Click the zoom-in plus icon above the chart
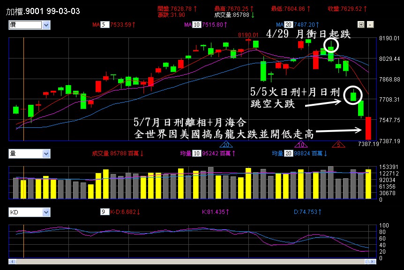 click(361, 25)
